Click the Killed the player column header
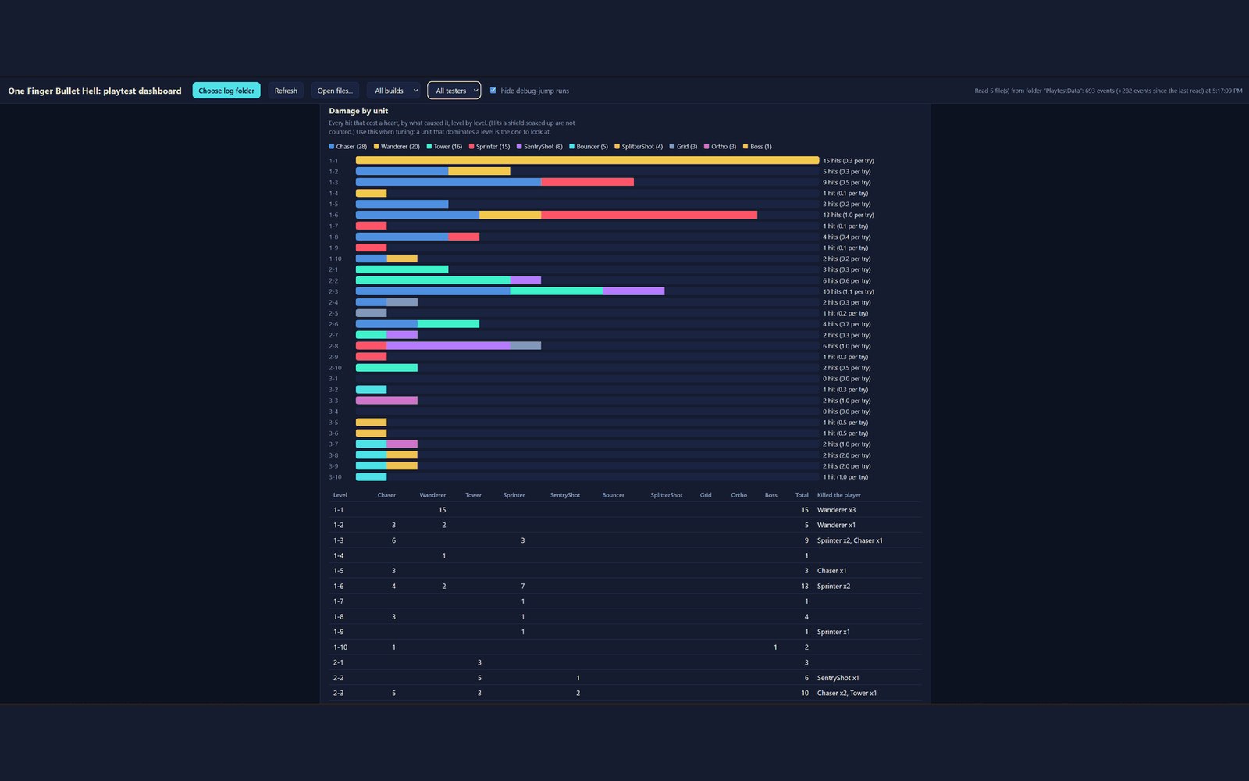 pos(839,495)
